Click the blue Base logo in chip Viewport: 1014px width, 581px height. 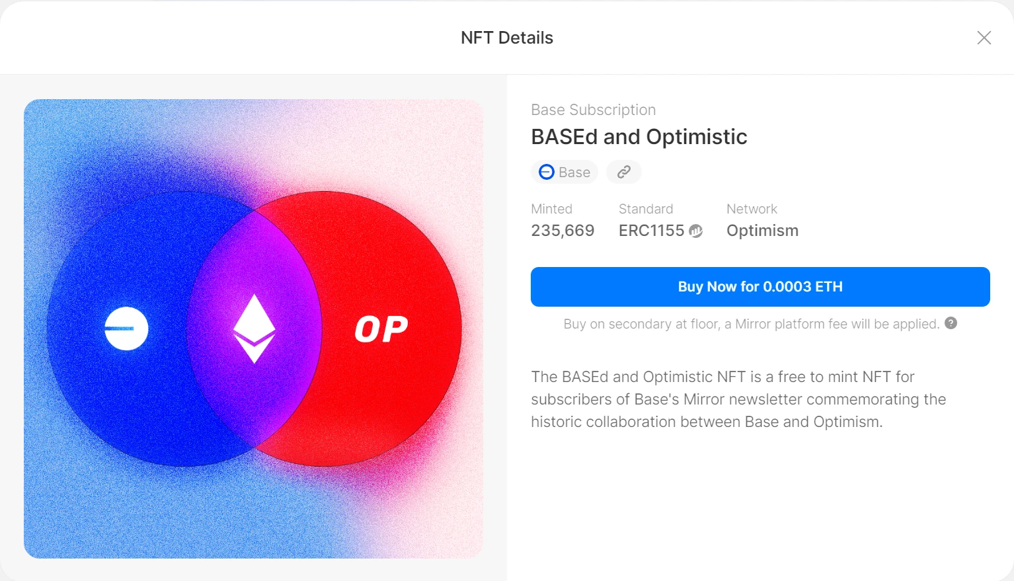pyautogui.click(x=547, y=173)
